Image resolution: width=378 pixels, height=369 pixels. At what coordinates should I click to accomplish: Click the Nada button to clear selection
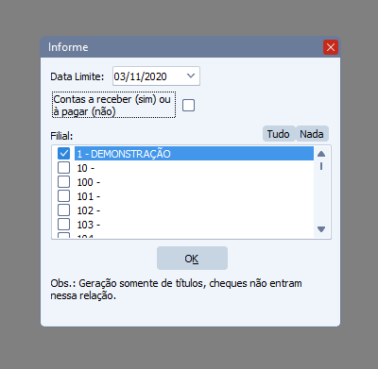point(312,134)
